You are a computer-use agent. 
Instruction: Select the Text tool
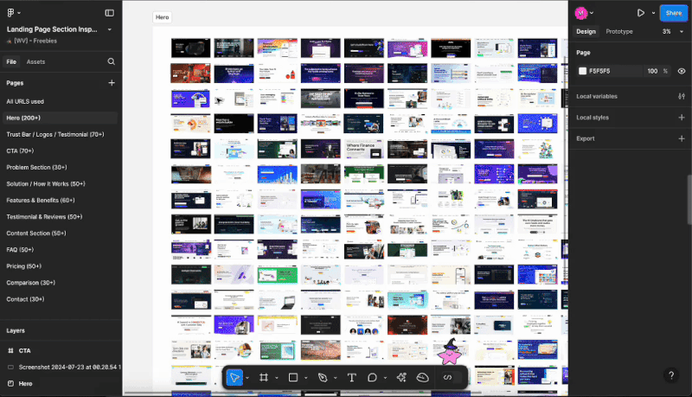[352, 378]
